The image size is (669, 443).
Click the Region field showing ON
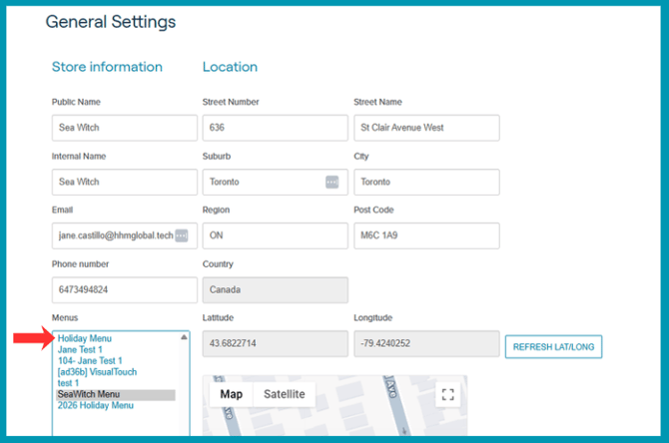coord(276,235)
